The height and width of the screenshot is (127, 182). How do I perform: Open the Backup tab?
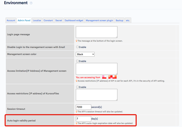pos(120,20)
